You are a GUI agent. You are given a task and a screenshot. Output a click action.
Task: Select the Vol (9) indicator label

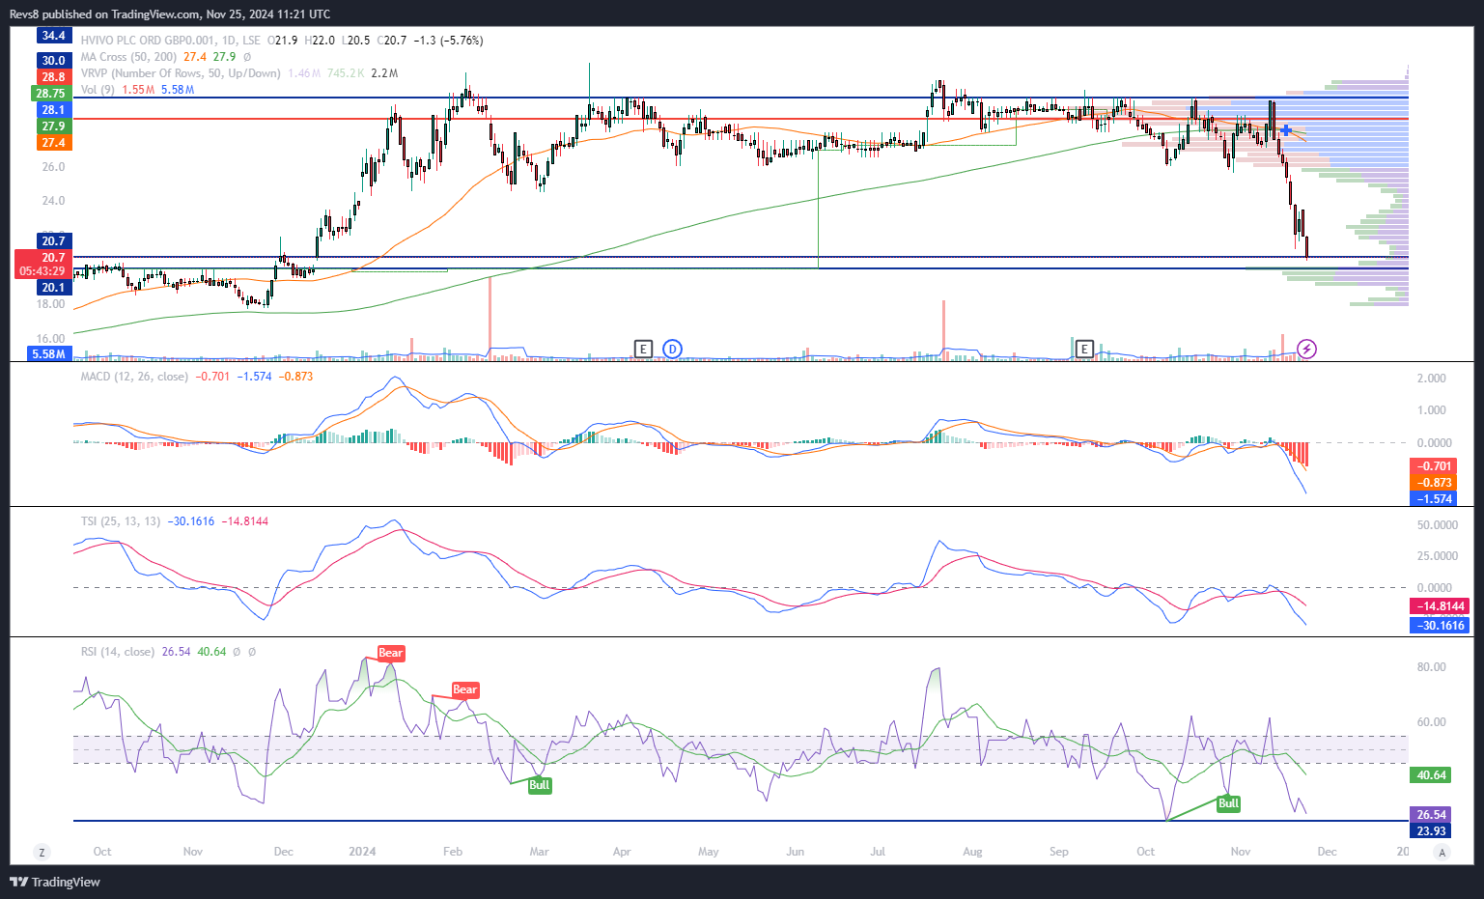tap(98, 90)
